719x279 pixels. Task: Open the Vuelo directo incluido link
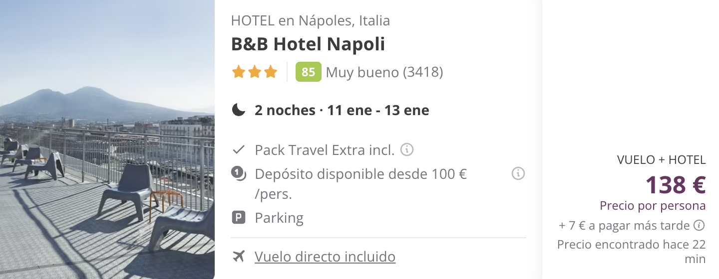[x=325, y=257]
